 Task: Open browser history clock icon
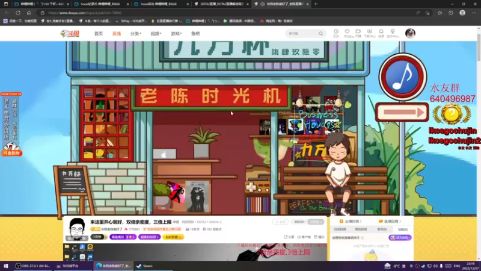coord(451,13)
